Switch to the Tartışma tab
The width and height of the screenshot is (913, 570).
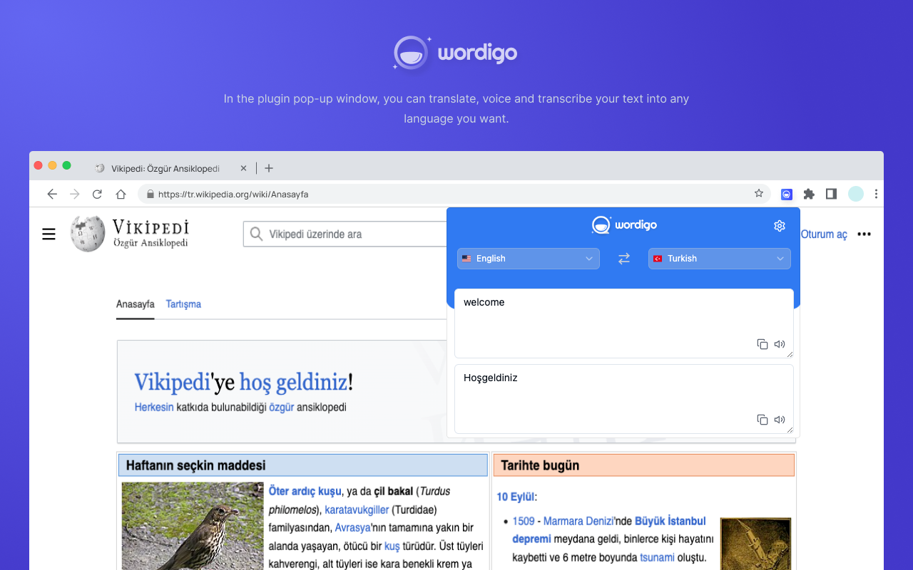click(183, 304)
